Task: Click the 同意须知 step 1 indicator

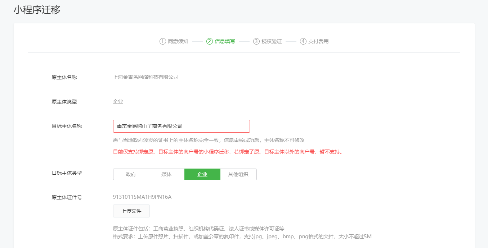Action: click(x=174, y=41)
